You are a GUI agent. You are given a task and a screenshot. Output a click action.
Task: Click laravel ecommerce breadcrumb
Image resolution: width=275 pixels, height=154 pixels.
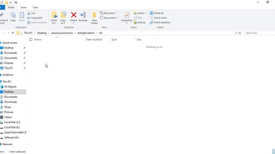point(62,33)
